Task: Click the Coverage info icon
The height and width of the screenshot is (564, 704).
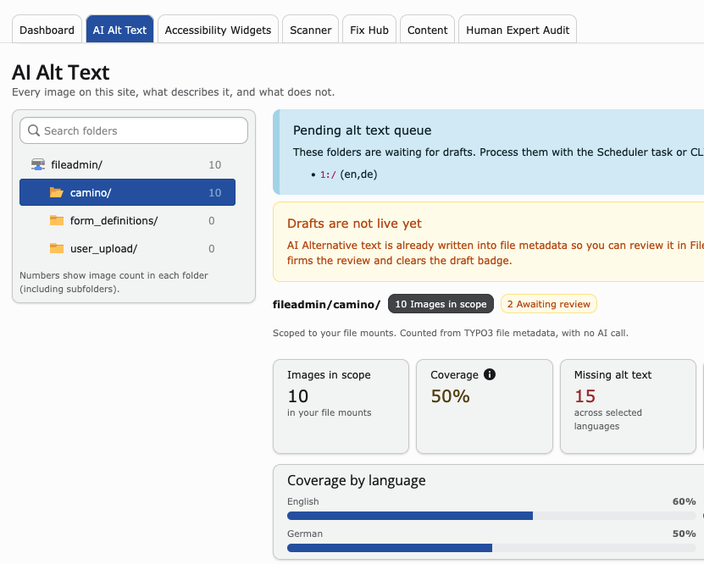Action: pos(490,374)
